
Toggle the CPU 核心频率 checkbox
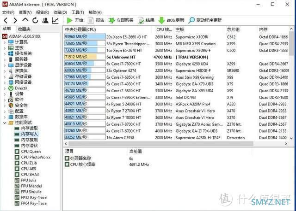(x=67, y=164)
